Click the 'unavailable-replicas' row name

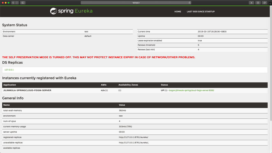click(x=13, y=142)
